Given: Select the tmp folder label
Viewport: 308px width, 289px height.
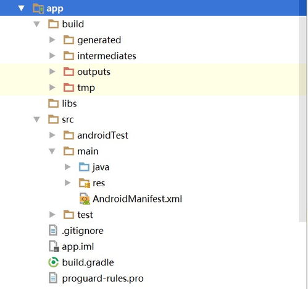Looking at the screenshot, I should tap(86, 88).
